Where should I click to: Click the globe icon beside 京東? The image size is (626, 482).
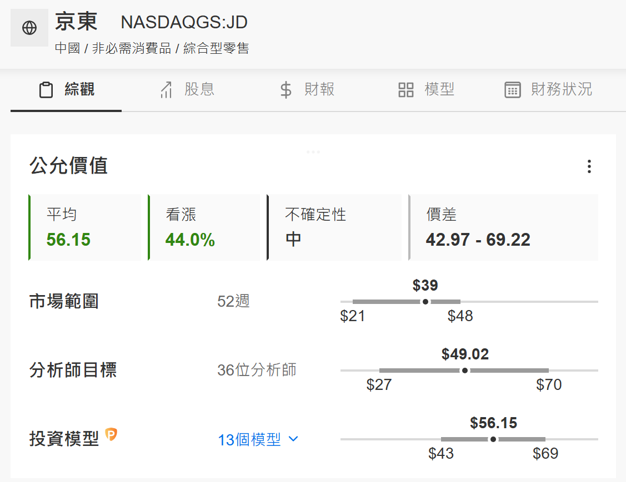point(29,28)
